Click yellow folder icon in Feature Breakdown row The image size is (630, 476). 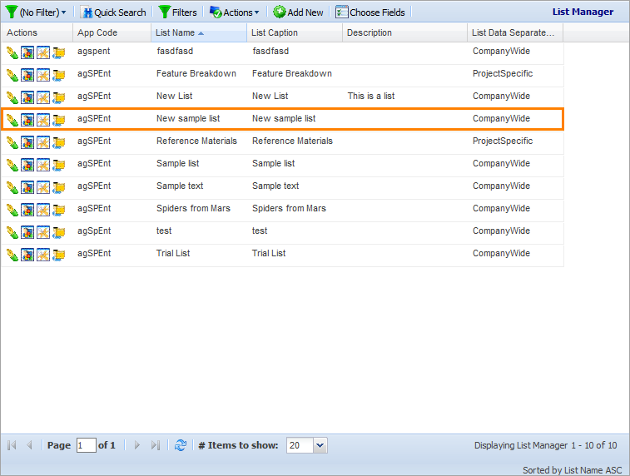point(58,75)
